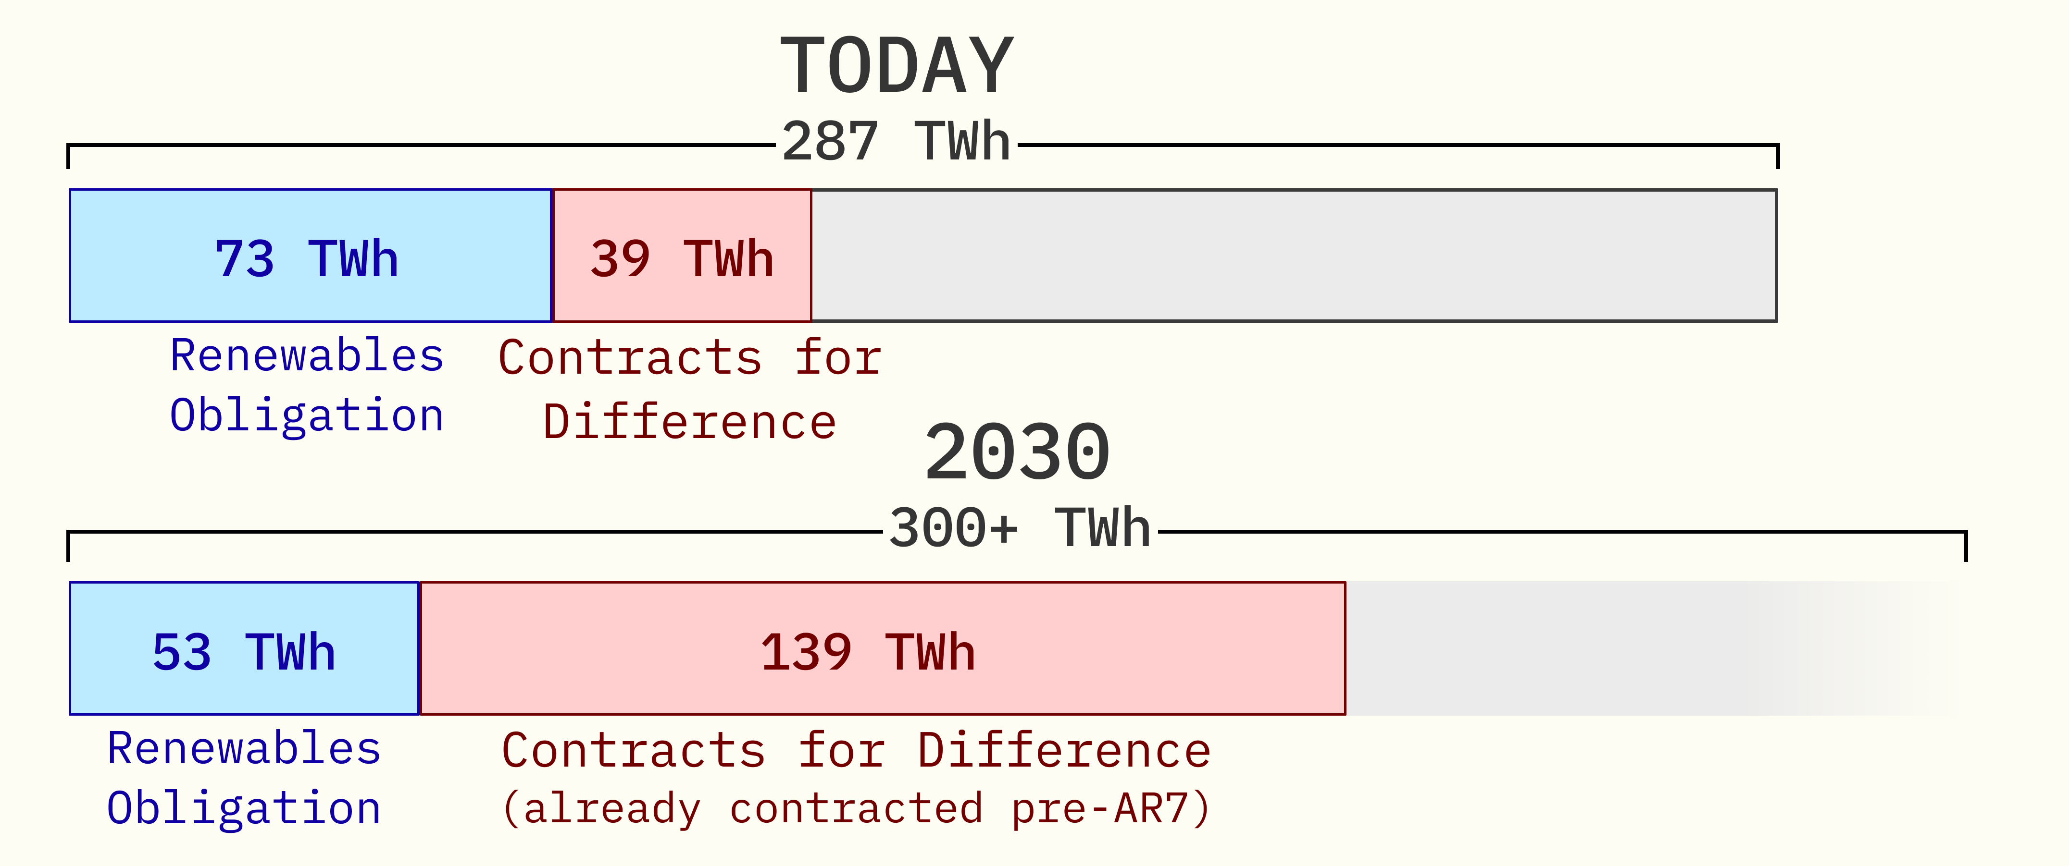Click the "TODAY" heading
2069x866 pixels.
click(897, 66)
